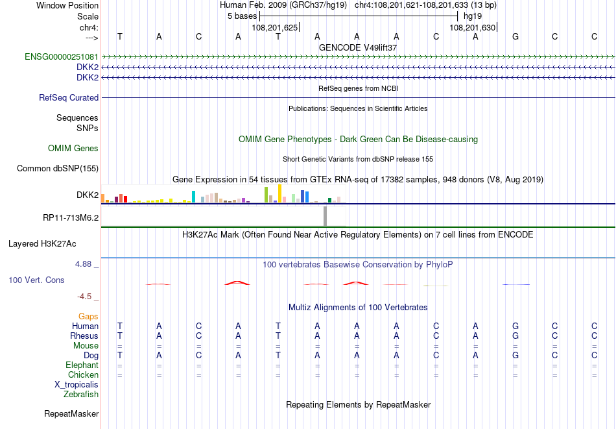Click the 5 bases scale label
This screenshot has height=429, width=616.
pyautogui.click(x=242, y=16)
